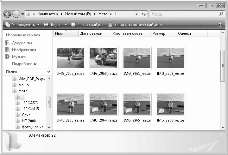228x155 pixels.
Task: Open the Упорядочить dropdown menu
Action: click(23, 25)
